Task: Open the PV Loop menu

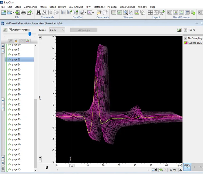Action: [x=113, y=7]
